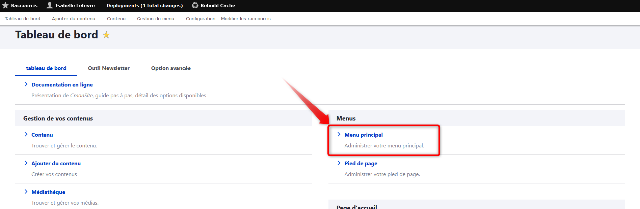
Task: Click chevron beside Ajouter du contenu
Action: click(26, 163)
